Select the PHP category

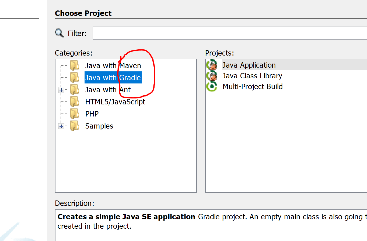92,114
